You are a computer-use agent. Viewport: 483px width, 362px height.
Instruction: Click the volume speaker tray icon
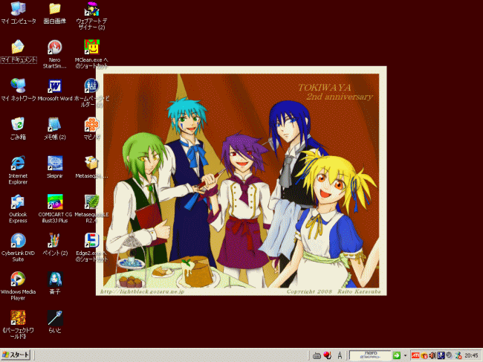(432, 355)
